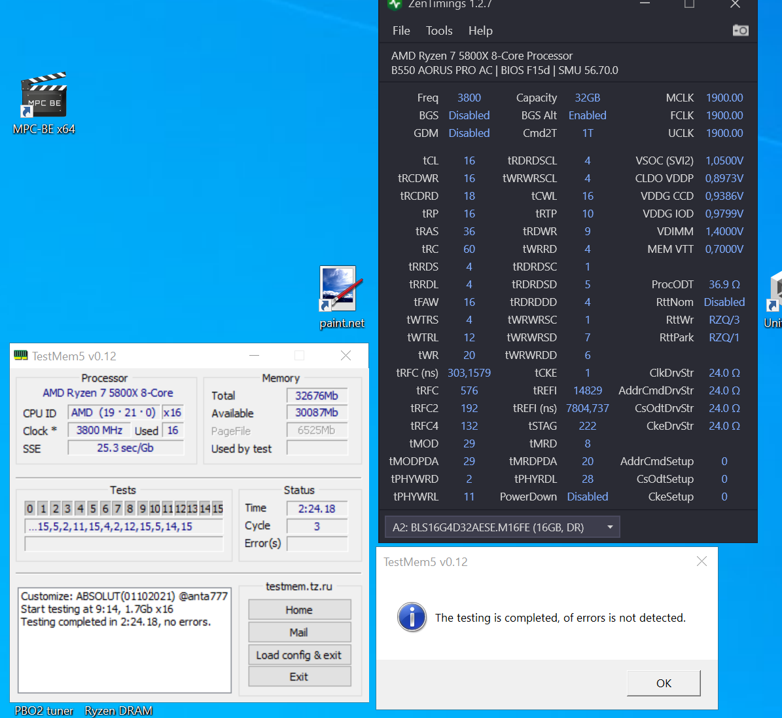The image size is (782, 718).
Task: Minimize the ZenTimings window
Action: click(x=645, y=5)
